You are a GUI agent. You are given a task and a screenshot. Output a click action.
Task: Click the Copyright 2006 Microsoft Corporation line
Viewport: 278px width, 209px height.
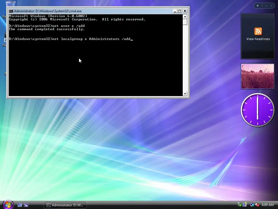77,19
